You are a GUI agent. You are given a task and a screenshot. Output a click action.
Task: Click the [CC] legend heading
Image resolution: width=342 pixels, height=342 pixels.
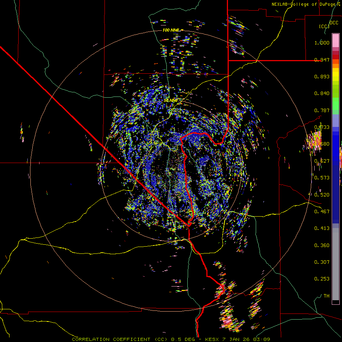(x=324, y=26)
